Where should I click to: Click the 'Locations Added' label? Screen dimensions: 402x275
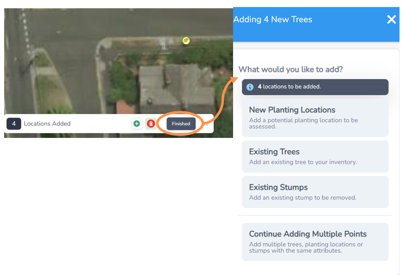pyautogui.click(x=47, y=124)
